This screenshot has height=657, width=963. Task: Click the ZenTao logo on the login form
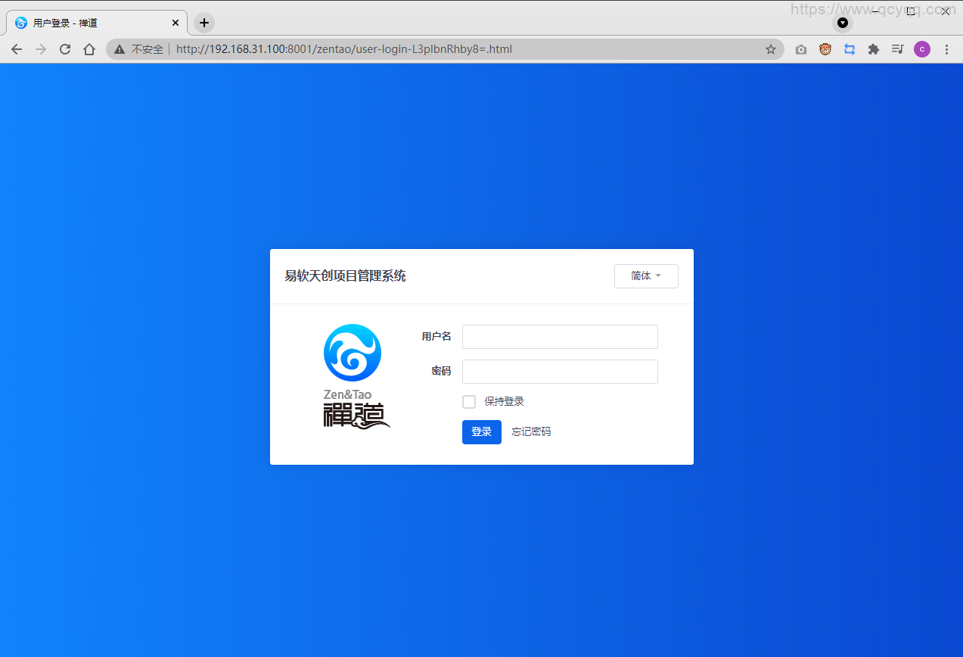tap(353, 352)
